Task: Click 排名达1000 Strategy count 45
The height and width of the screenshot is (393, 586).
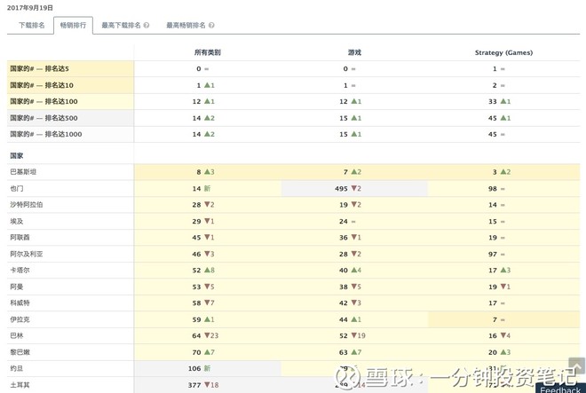Action: click(x=493, y=134)
